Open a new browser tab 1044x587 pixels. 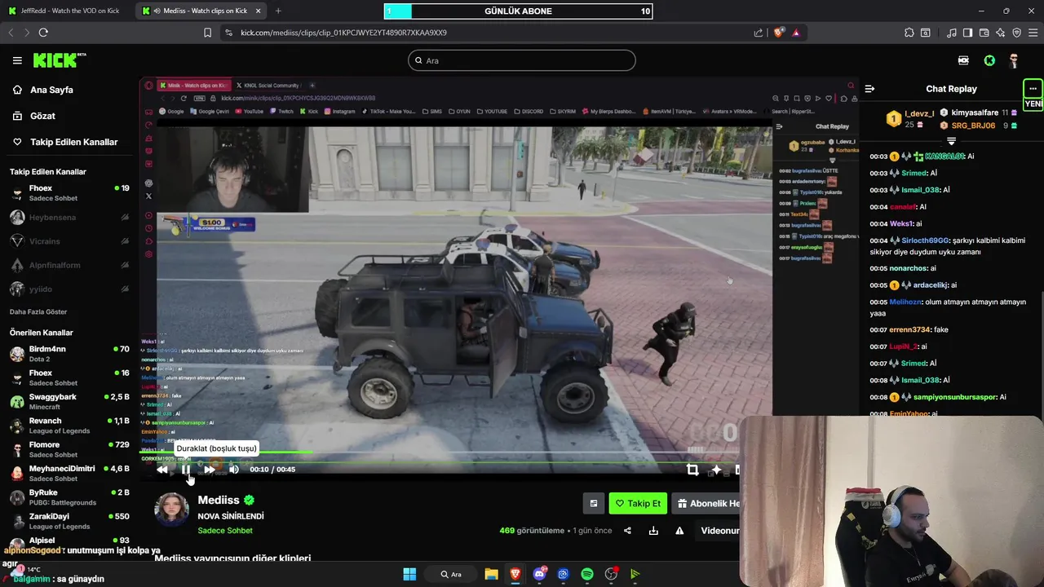click(x=278, y=11)
